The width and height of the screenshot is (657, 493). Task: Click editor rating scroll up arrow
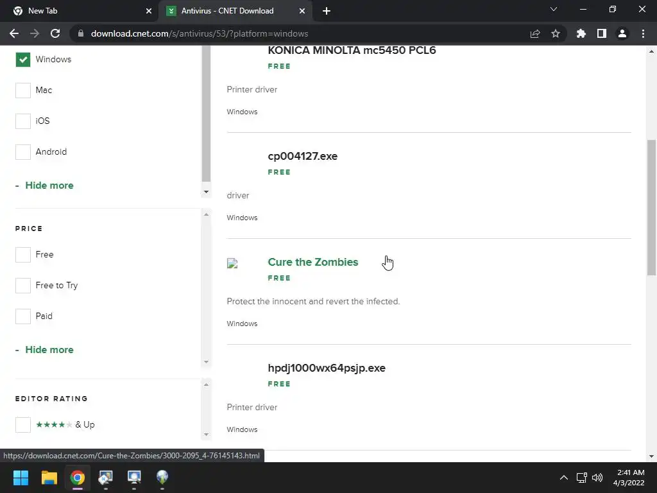[206, 385]
